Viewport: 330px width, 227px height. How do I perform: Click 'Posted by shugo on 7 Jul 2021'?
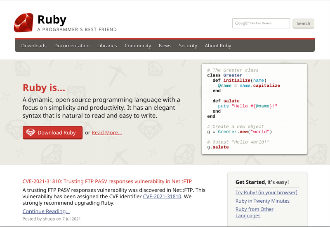coord(52,219)
